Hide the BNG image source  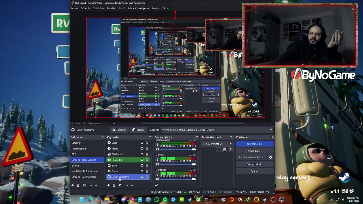tap(142, 165)
